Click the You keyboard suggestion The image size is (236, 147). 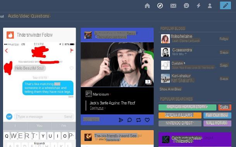pos(39,125)
